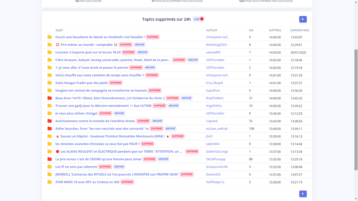Toggle the LIVE indicator badge

point(199,19)
